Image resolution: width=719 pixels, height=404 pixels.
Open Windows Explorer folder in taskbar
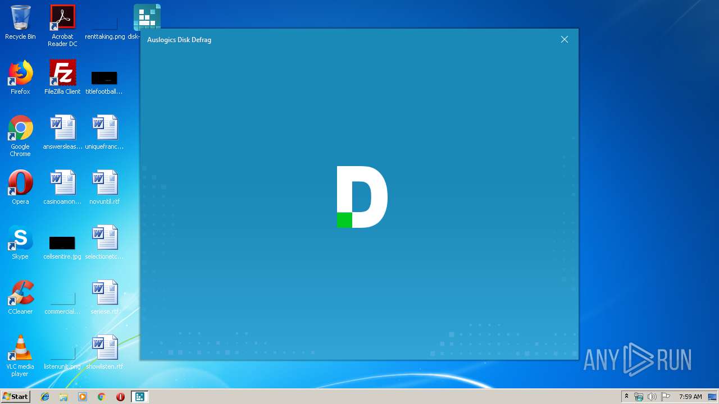point(63,397)
